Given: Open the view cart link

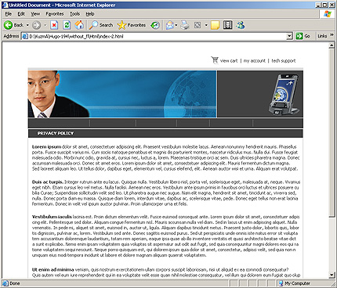Looking at the screenshot, I should click(229, 61).
